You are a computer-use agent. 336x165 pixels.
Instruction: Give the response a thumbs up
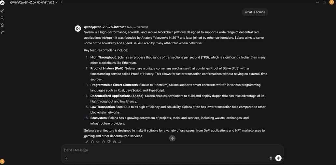coord(104,142)
